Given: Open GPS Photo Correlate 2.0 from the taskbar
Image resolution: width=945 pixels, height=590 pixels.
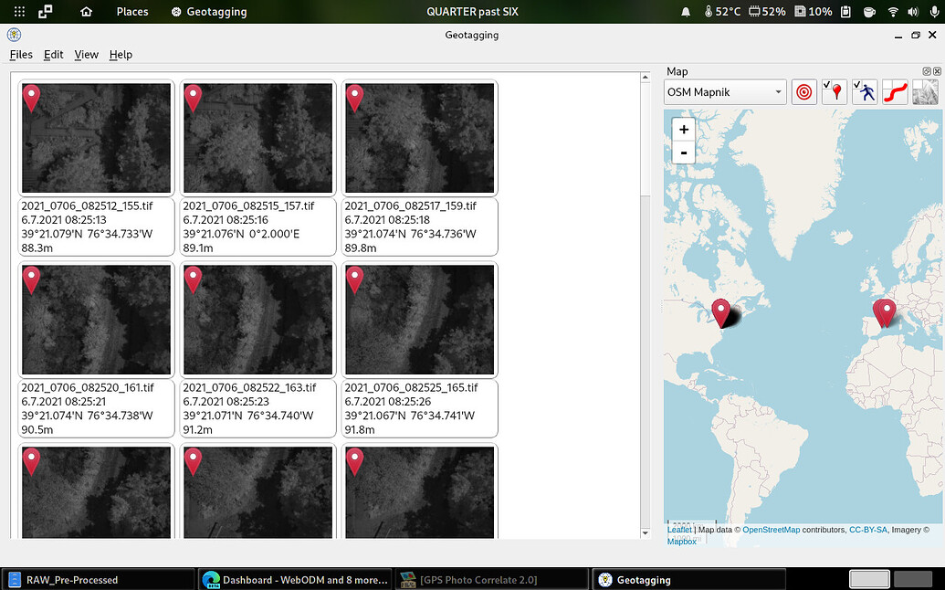Looking at the screenshot, I should coord(491,578).
